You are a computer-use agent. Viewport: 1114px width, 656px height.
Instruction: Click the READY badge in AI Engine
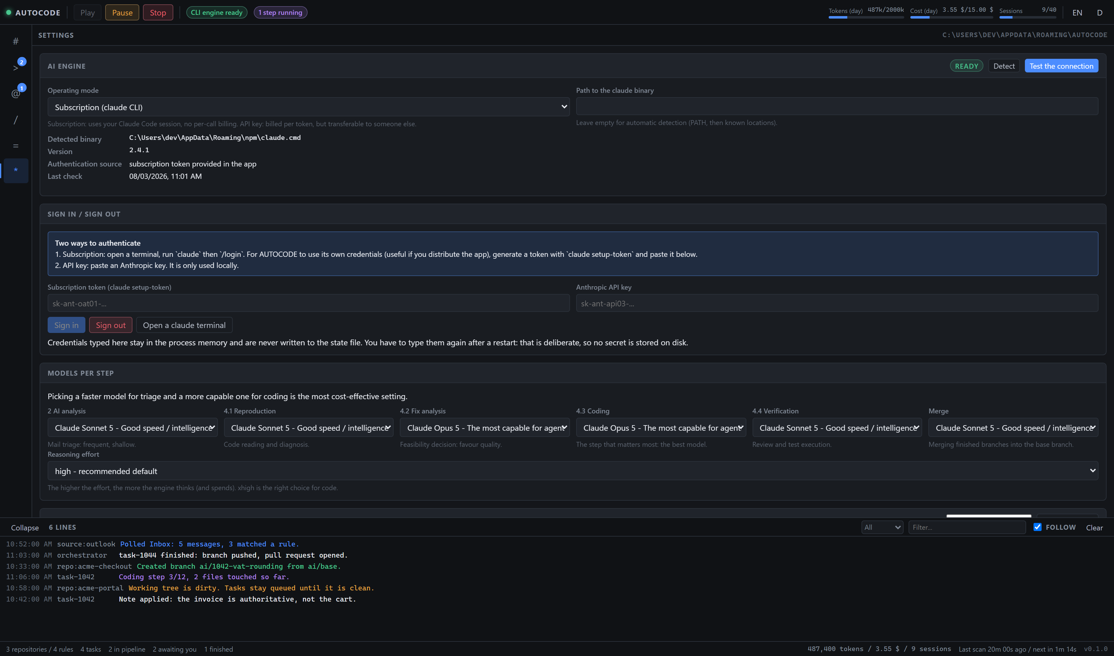[966, 66]
